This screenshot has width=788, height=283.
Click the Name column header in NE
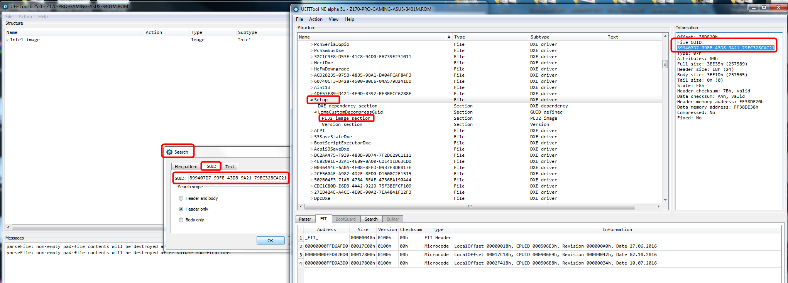(x=372, y=37)
